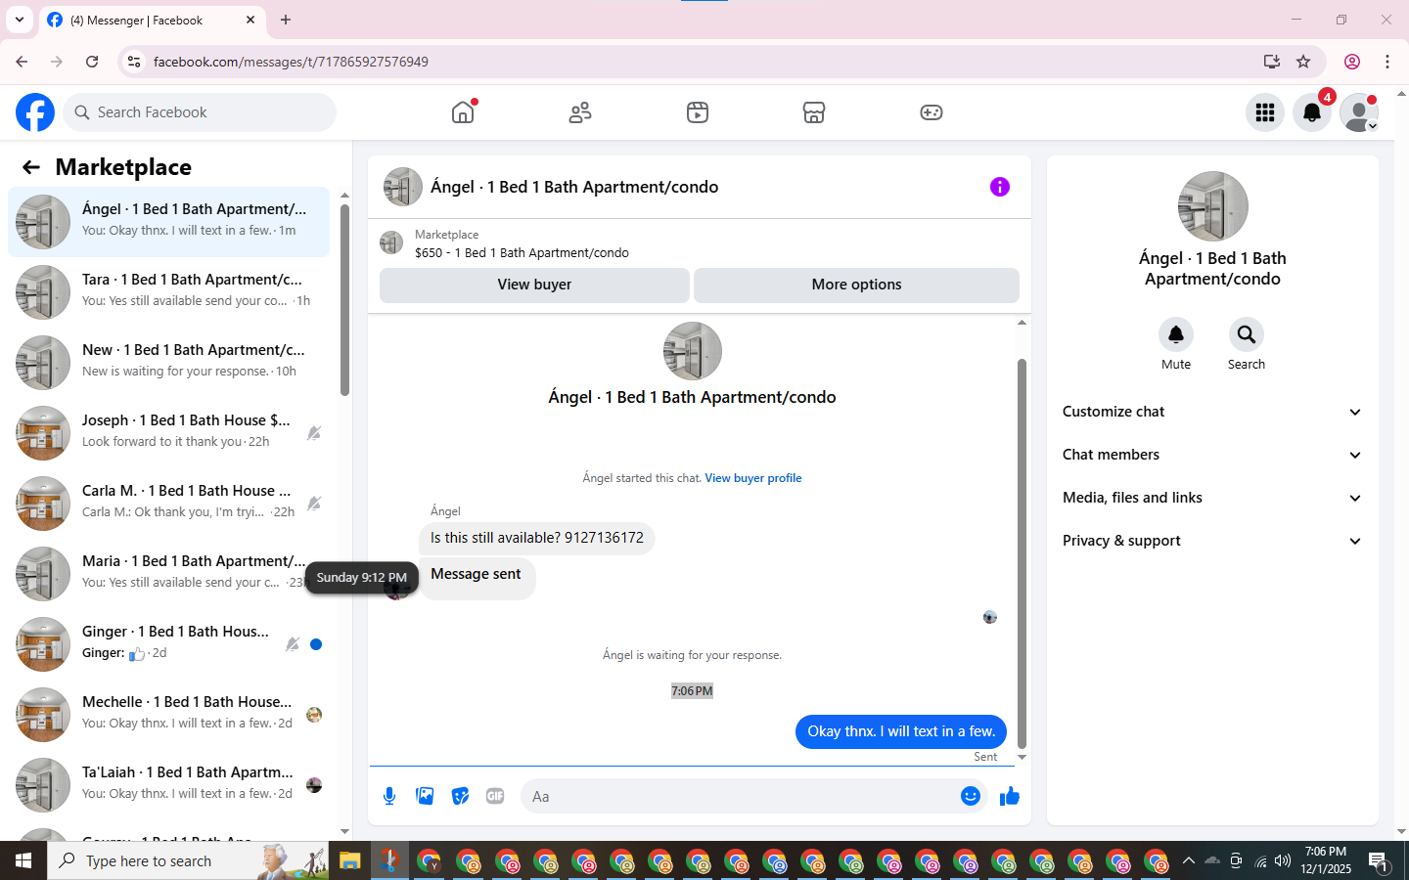
Task: Click the View buyer button
Action: pos(534,285)
